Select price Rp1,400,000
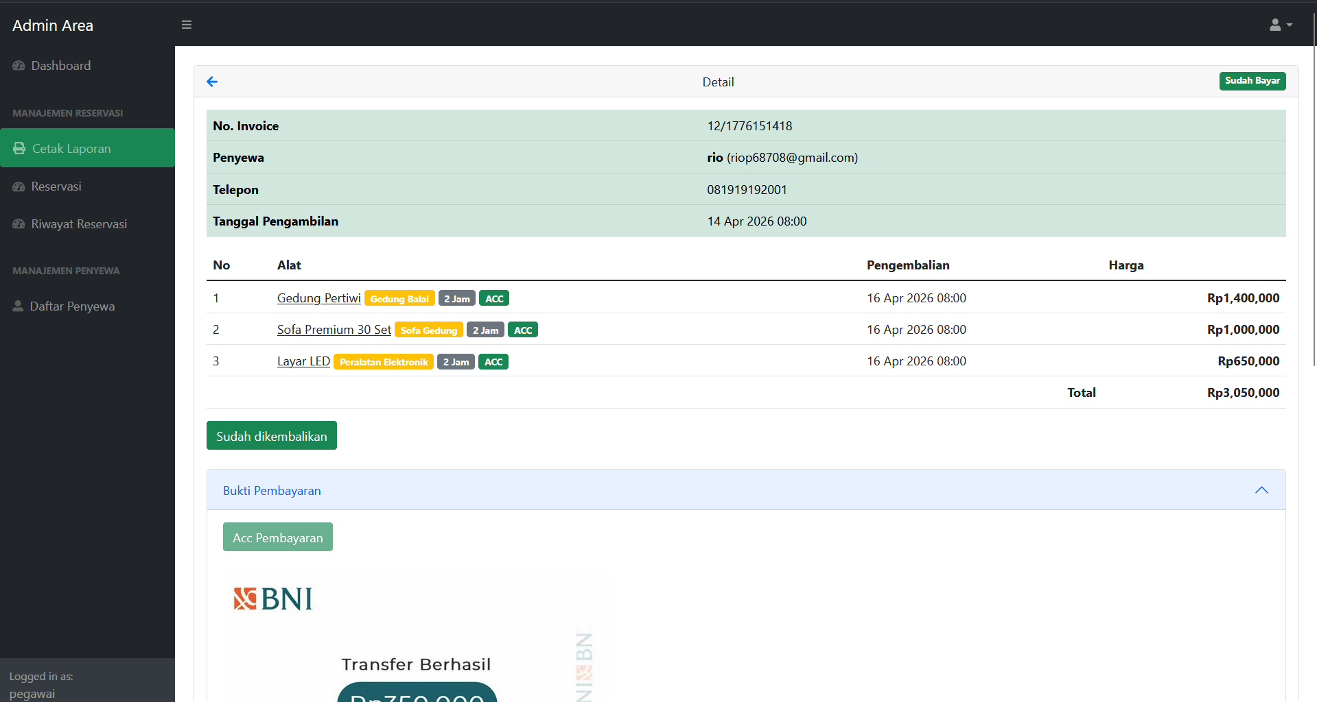 point(1243,298)
